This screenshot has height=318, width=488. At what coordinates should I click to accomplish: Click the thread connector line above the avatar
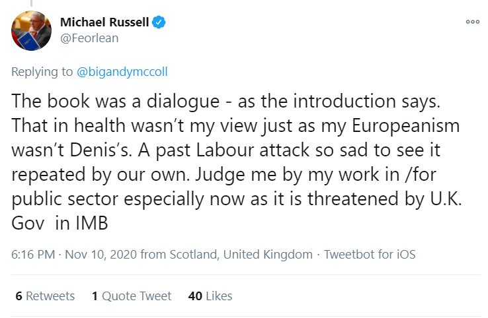32,3
